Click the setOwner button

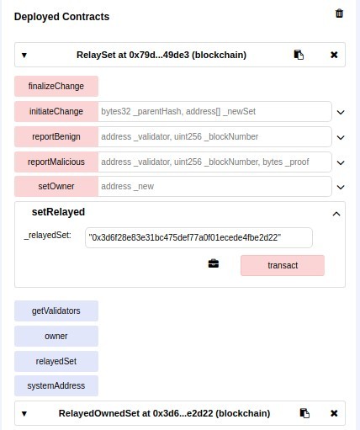click(56, 186)
